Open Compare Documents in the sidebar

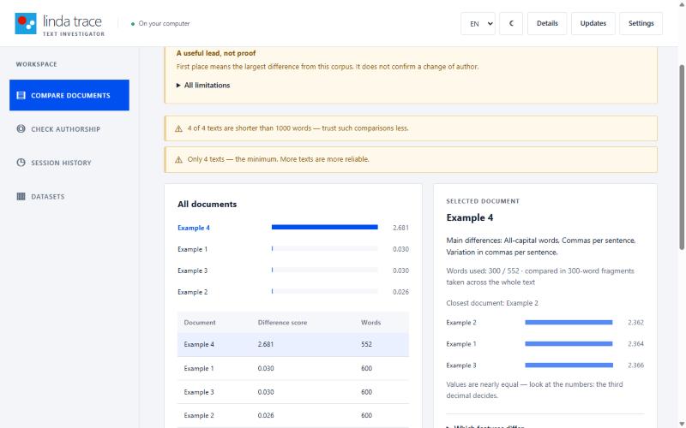(69, 95)
